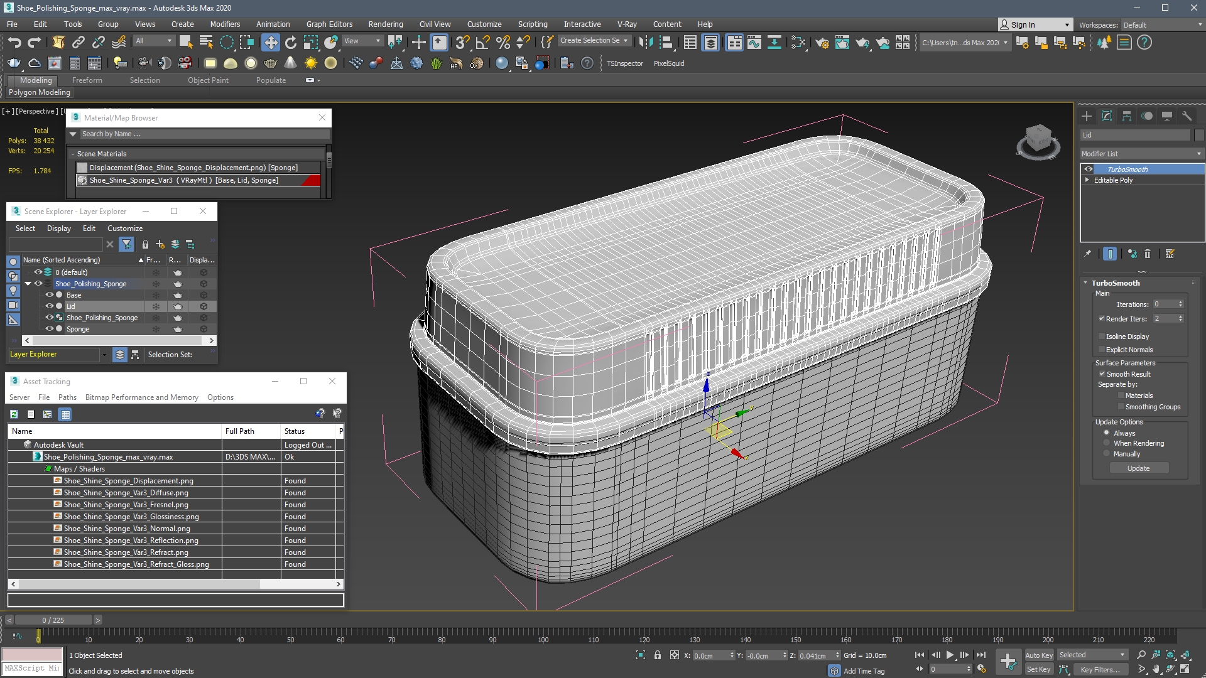Toggle the Percent Snap icon
Screen dimensions: 1206x678
[x=503, y=42]
